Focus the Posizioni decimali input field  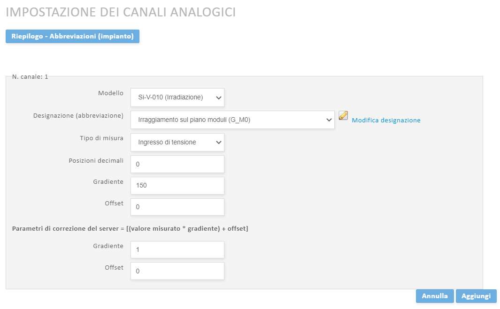[177, 164]
